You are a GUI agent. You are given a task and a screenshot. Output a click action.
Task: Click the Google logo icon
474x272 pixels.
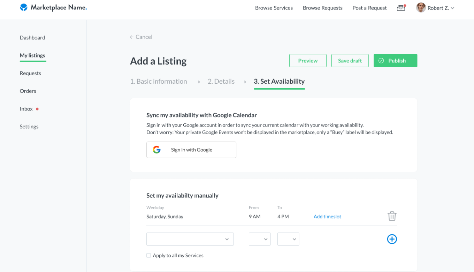click(x=157, y=150)
